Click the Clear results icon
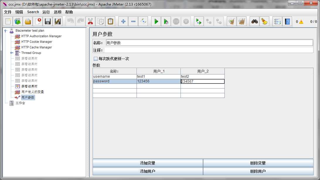The width and height of the screenshot is (320, 180). pyautogui.click(x=232, y=21)
